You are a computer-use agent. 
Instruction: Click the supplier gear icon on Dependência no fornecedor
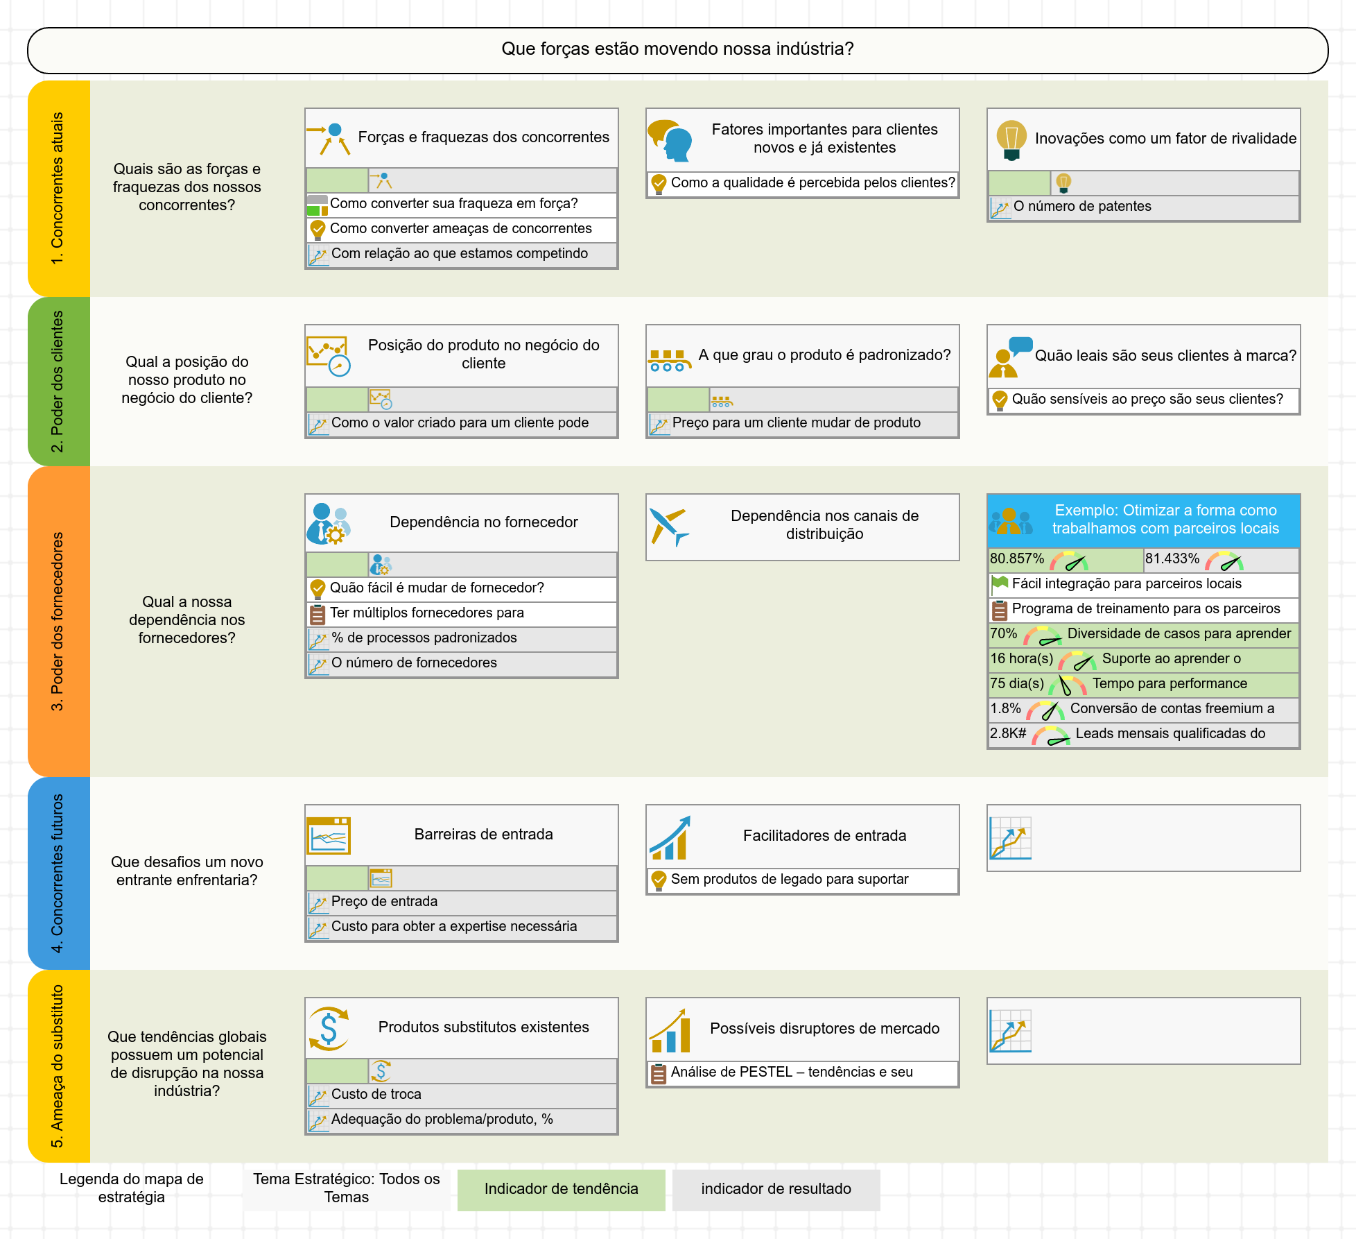[x=329, y=524]
